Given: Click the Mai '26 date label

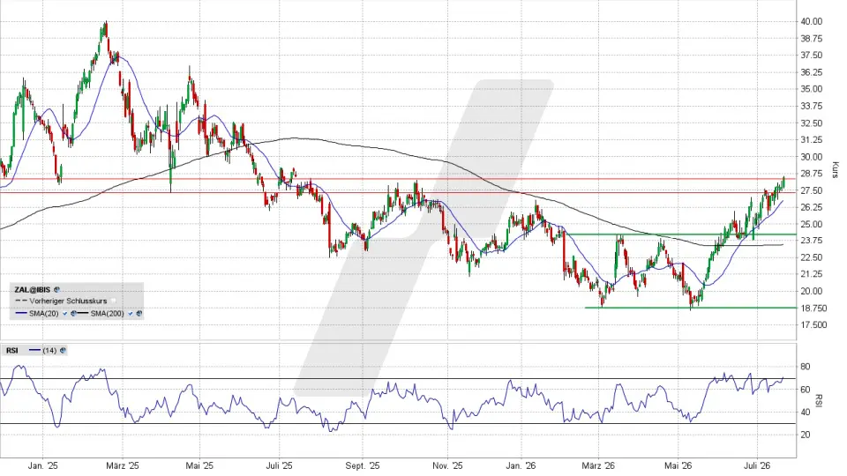Looking at the screenshot, I should [x=678, y=465].
